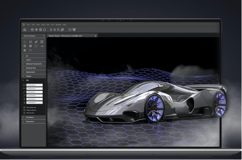Click the grid icon in Active Window panel
The image size is (242, 160).
25,50
